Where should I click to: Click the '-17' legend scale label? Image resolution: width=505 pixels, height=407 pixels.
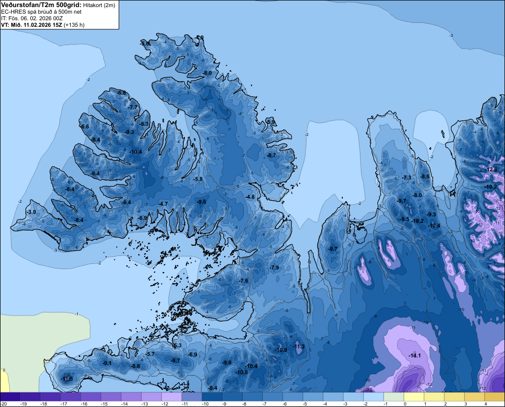tap(64, 404)
